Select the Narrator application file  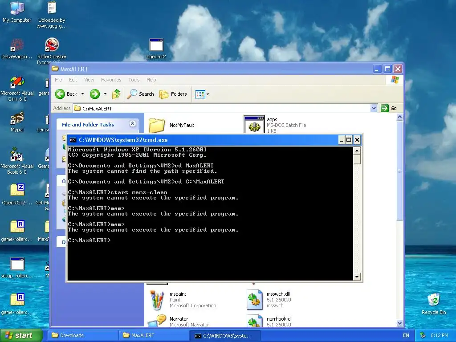(178, 321)
